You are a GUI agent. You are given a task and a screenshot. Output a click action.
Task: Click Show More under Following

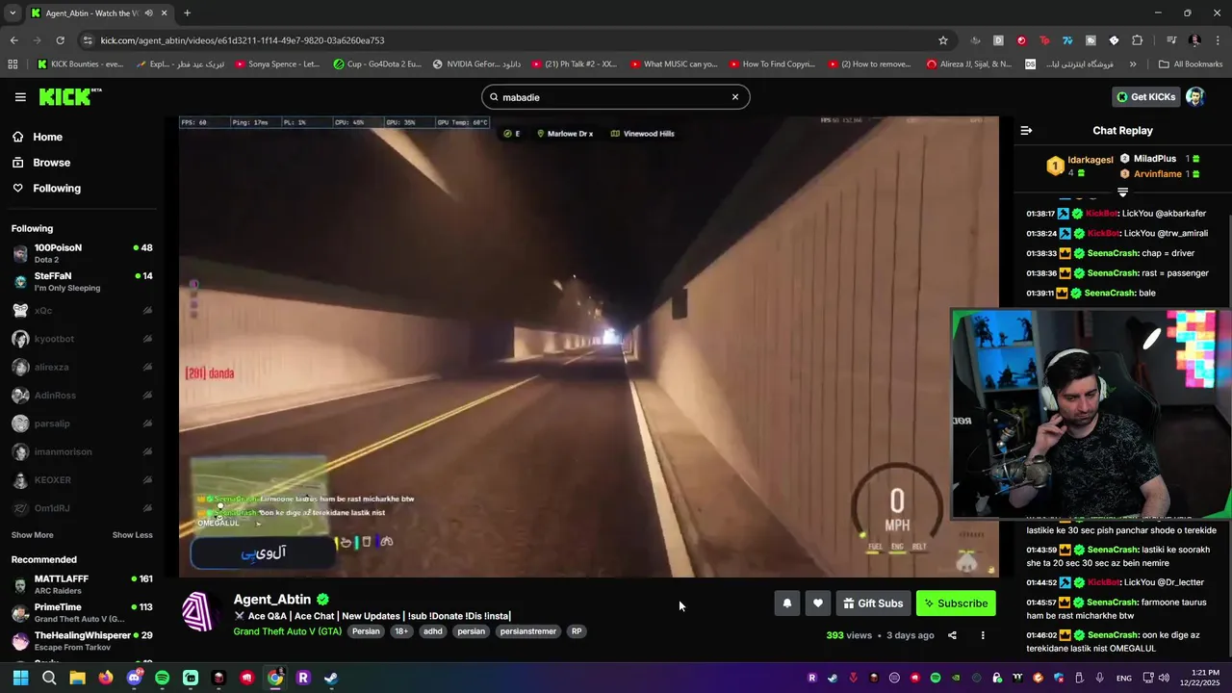coord(33,535)
